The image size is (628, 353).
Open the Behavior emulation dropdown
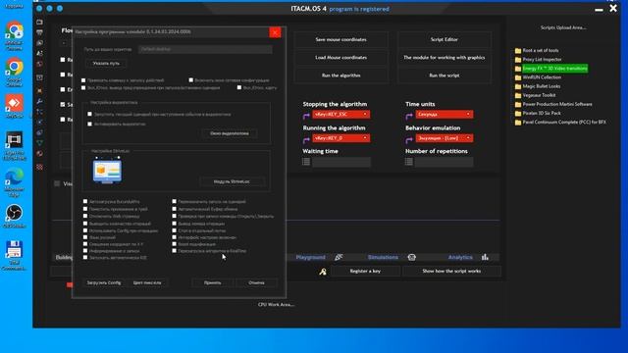point(445,138)
